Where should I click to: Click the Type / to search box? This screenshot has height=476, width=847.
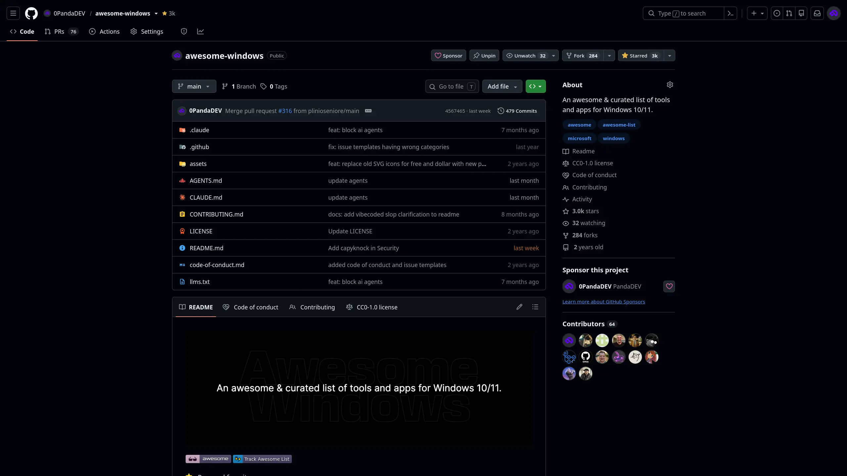pyautogui.click(x=683, y=13)
